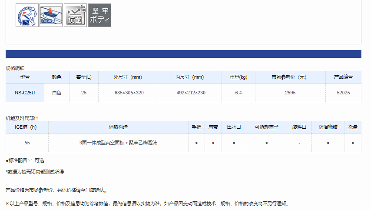Screen dimensions: 374x210
Task: Select the price value 2595
Action: [290, 93]
